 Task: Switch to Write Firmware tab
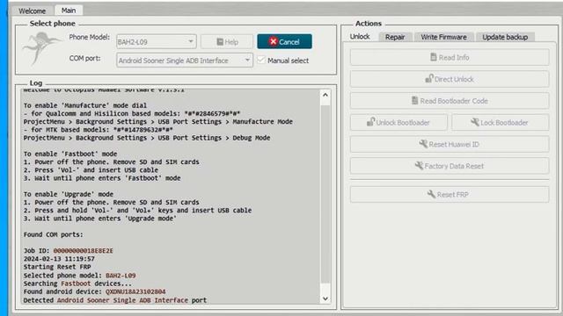443,37
